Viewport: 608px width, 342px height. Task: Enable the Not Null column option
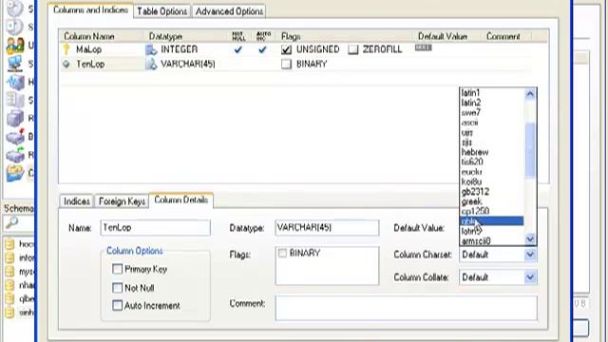tap(117, 288)
